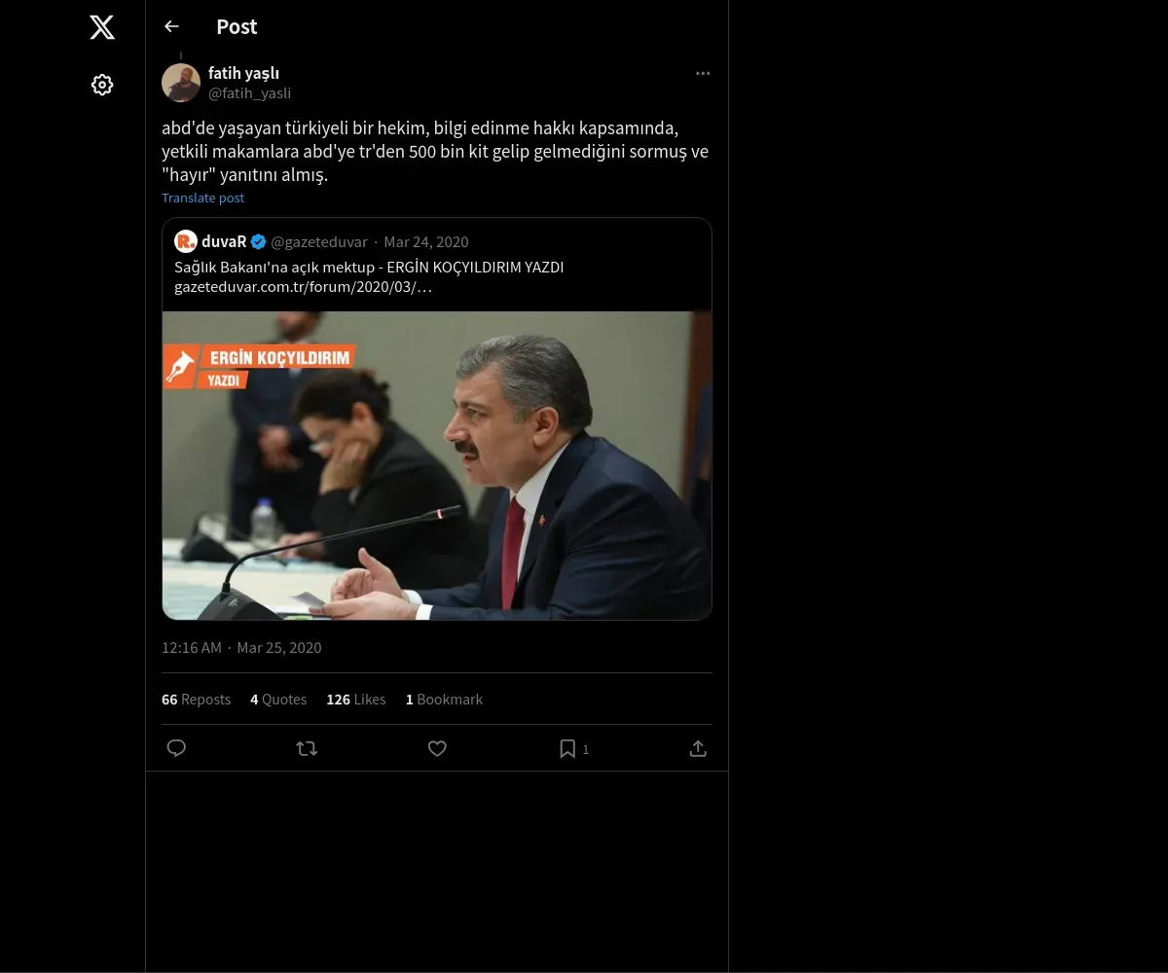Click the @fatih_yasli handle
Screen dimensions: 1168x973
pyautogui.click(x=249, y=93)
